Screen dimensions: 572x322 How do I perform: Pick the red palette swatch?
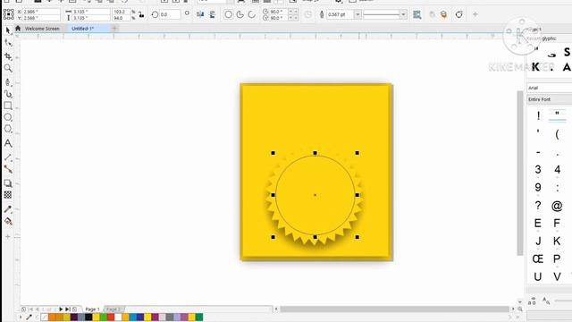tap(111, 318)
